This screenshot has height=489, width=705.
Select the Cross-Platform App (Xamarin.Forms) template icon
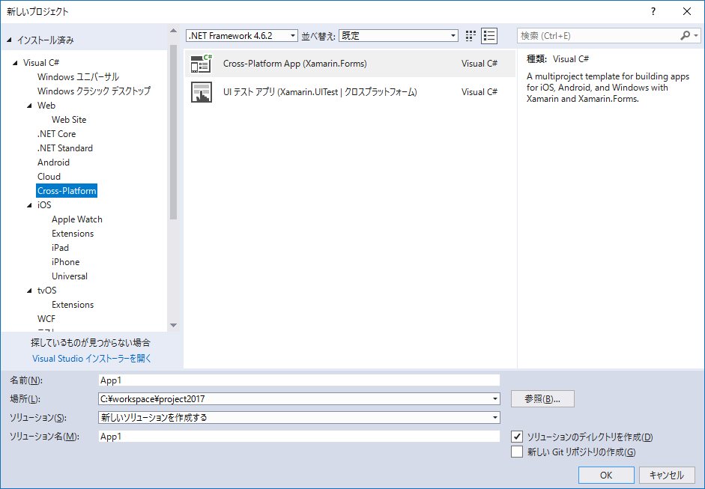tap(202, 64)
